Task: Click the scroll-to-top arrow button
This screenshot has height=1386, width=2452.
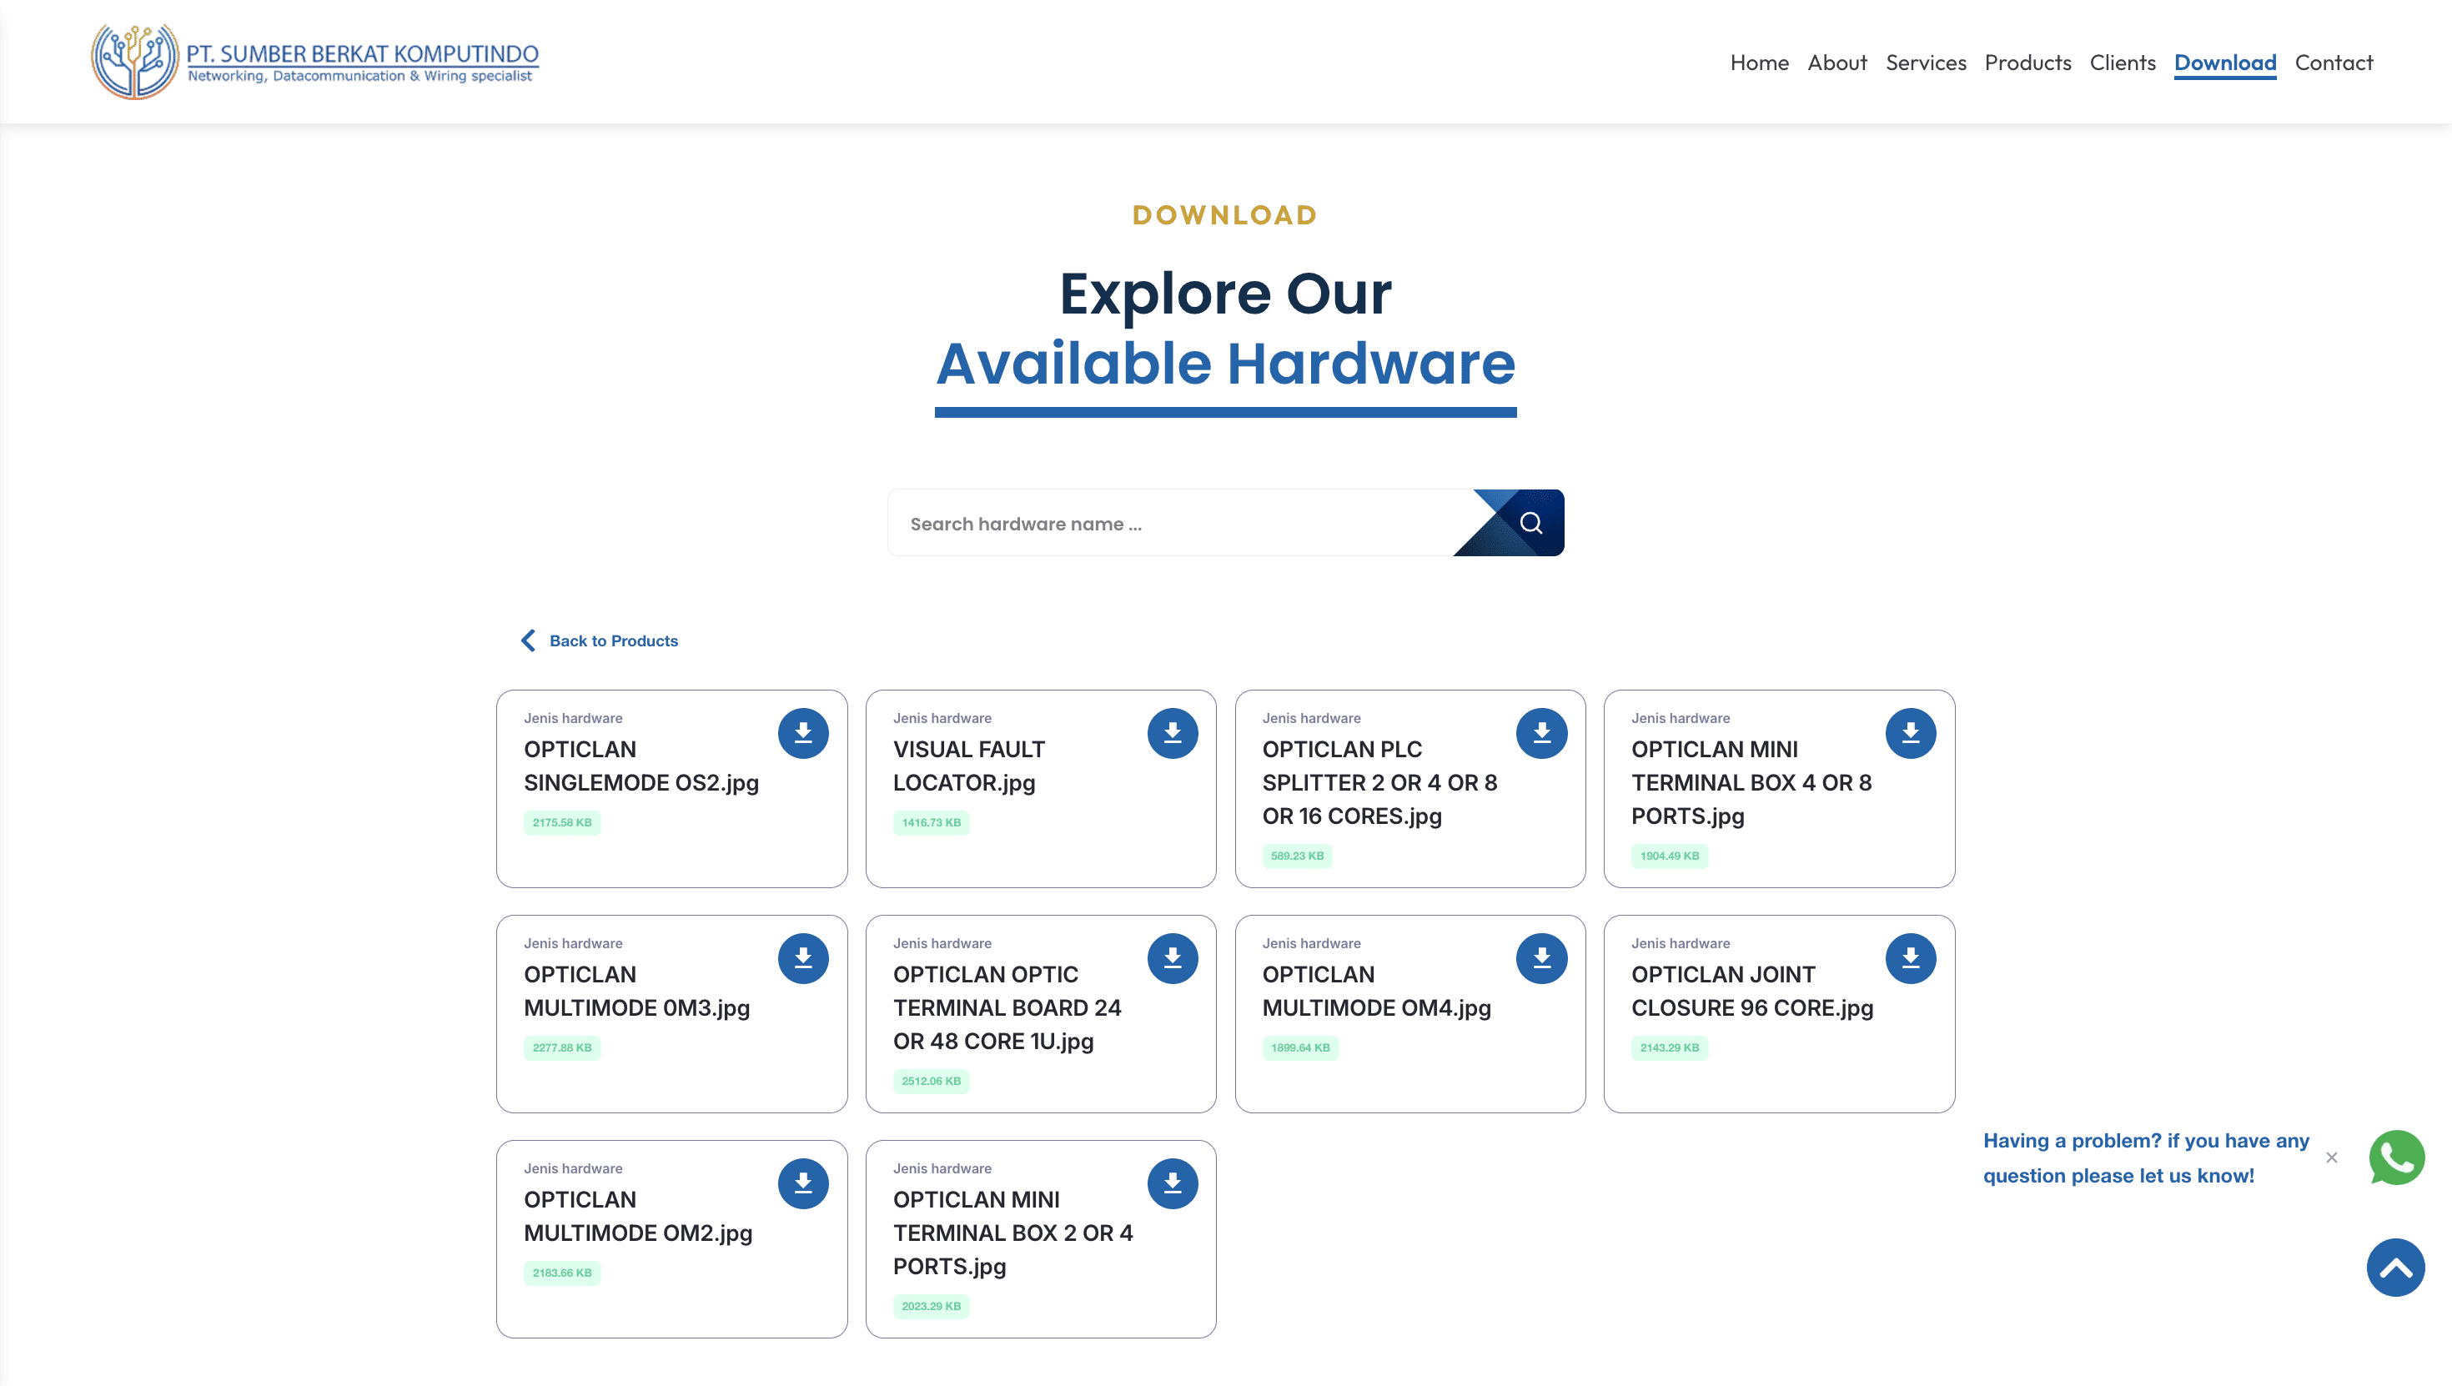Action: (2395, 1267)
